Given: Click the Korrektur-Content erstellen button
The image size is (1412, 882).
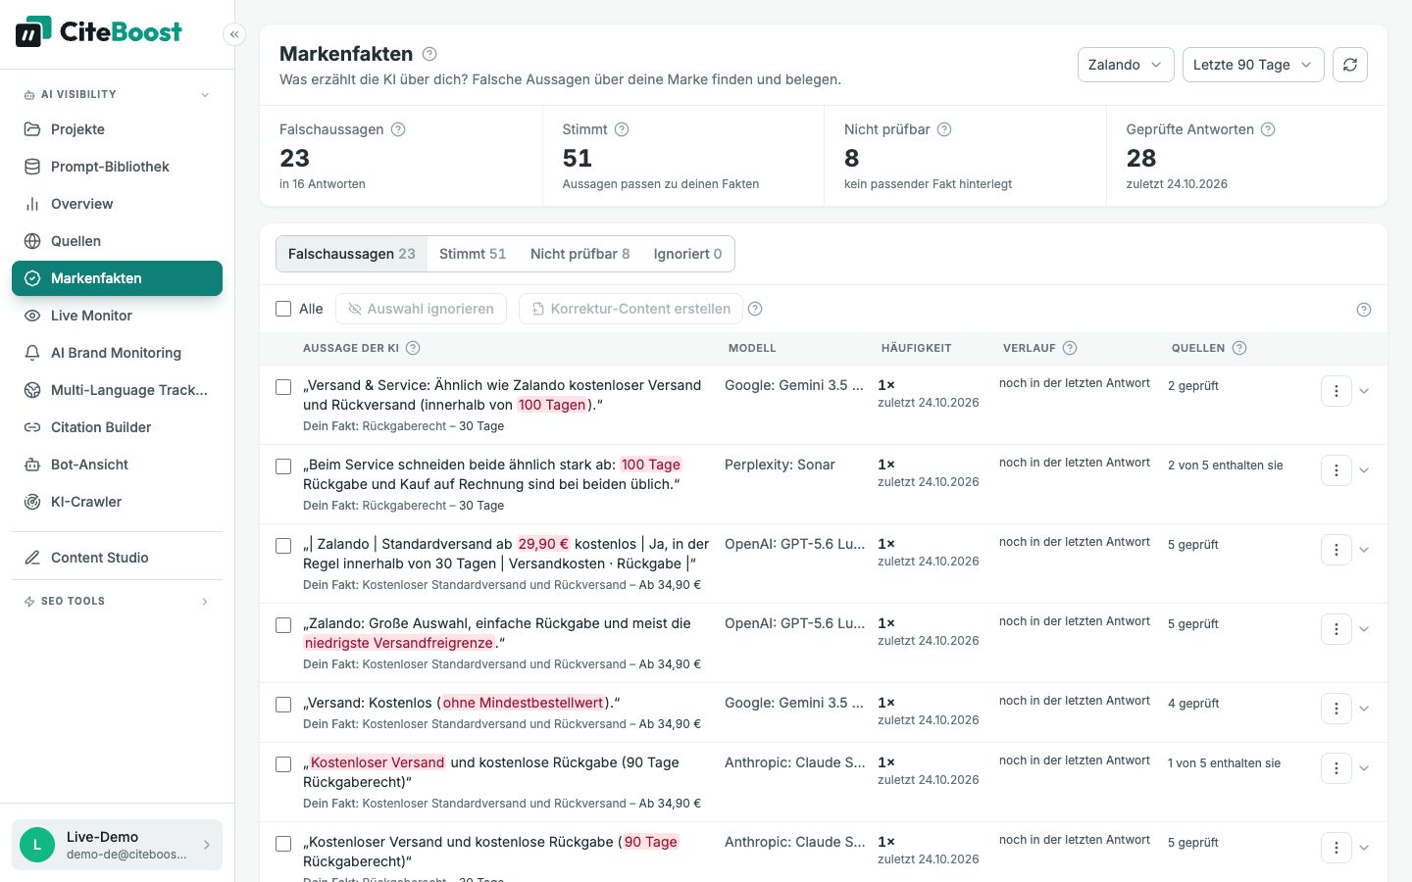Looking at the screenshot, I should coord(630,309).
